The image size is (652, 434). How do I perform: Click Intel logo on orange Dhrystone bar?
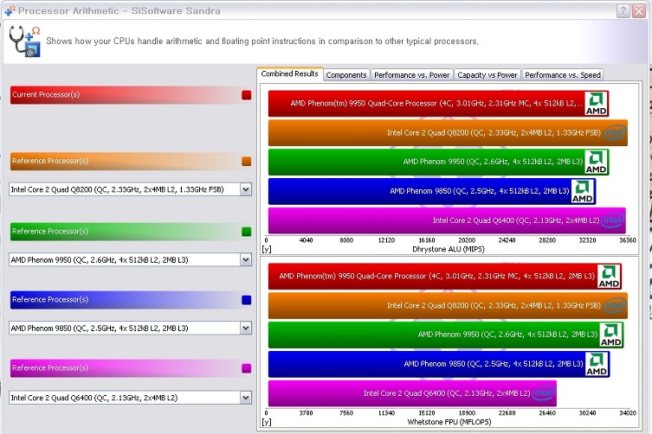click(614, 133)
